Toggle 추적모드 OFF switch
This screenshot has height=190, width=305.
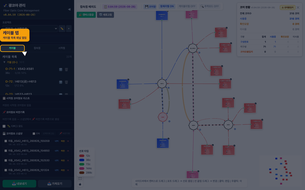[x=210, y=7]
